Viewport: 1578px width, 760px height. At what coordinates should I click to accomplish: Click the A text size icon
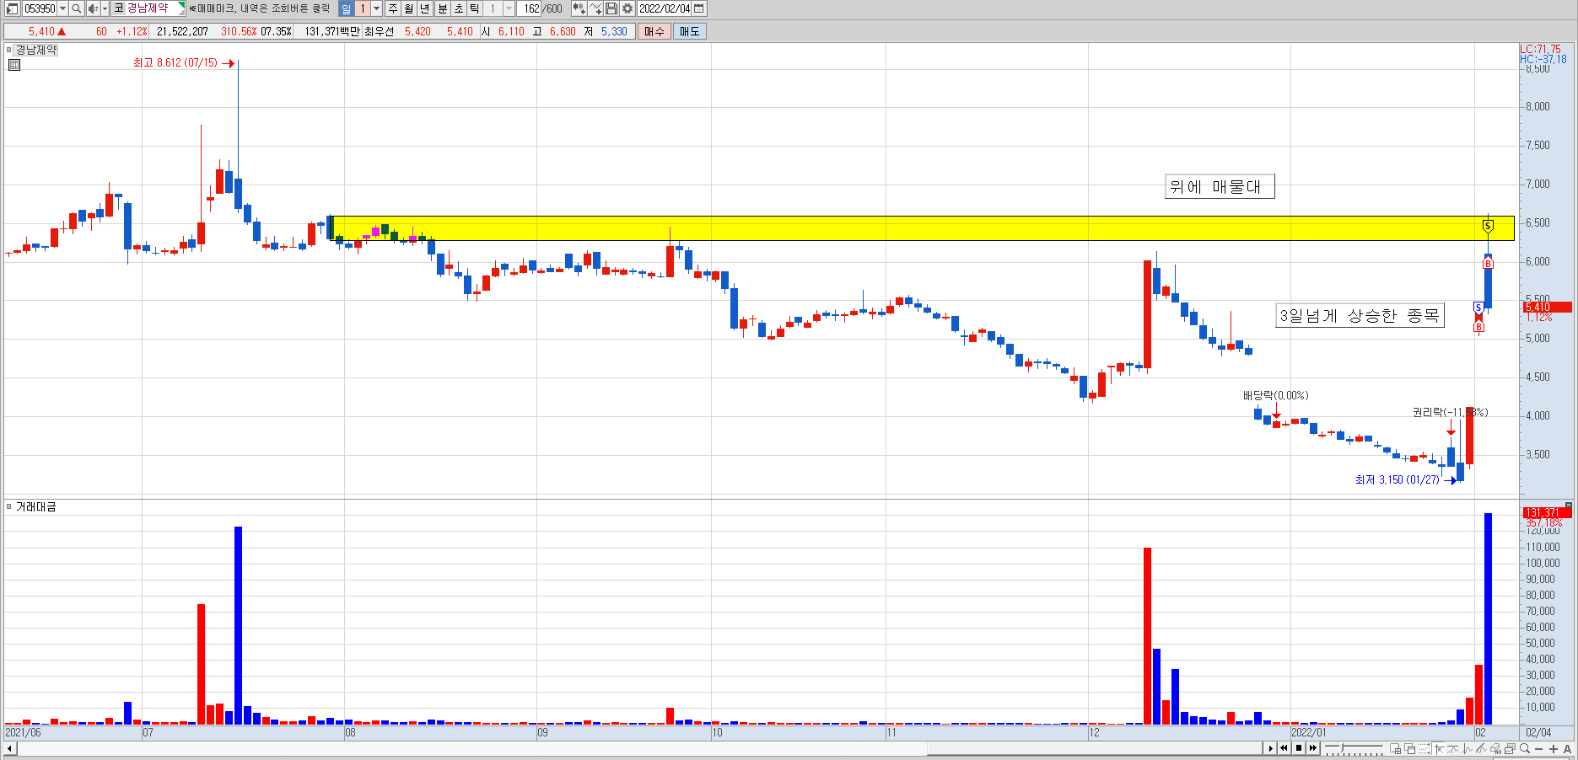pos(1567,748)
